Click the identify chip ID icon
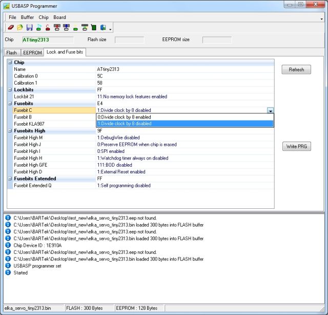 pyautogui.click(x=38, y=28)
